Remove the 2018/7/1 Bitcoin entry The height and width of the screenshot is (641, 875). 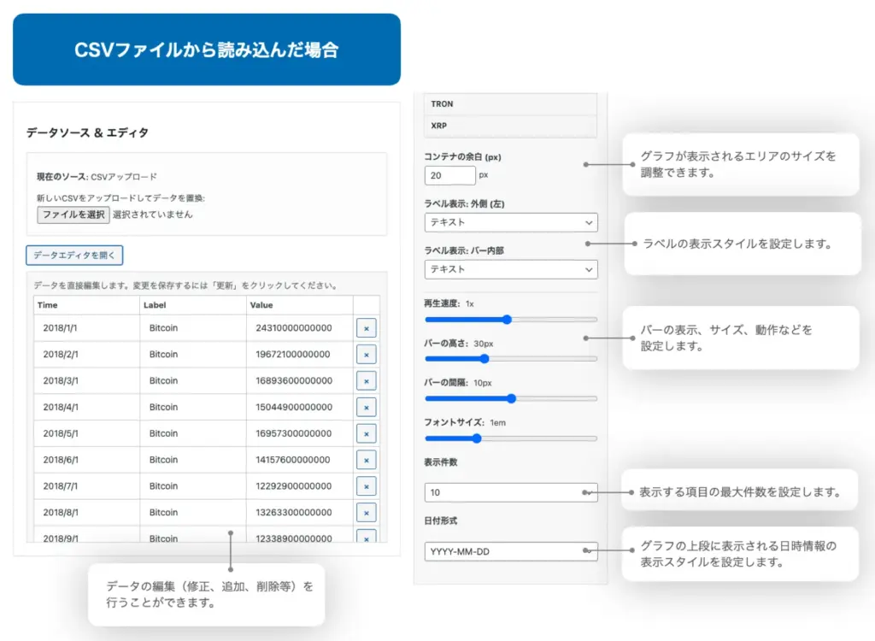click(x=366, y=486)
